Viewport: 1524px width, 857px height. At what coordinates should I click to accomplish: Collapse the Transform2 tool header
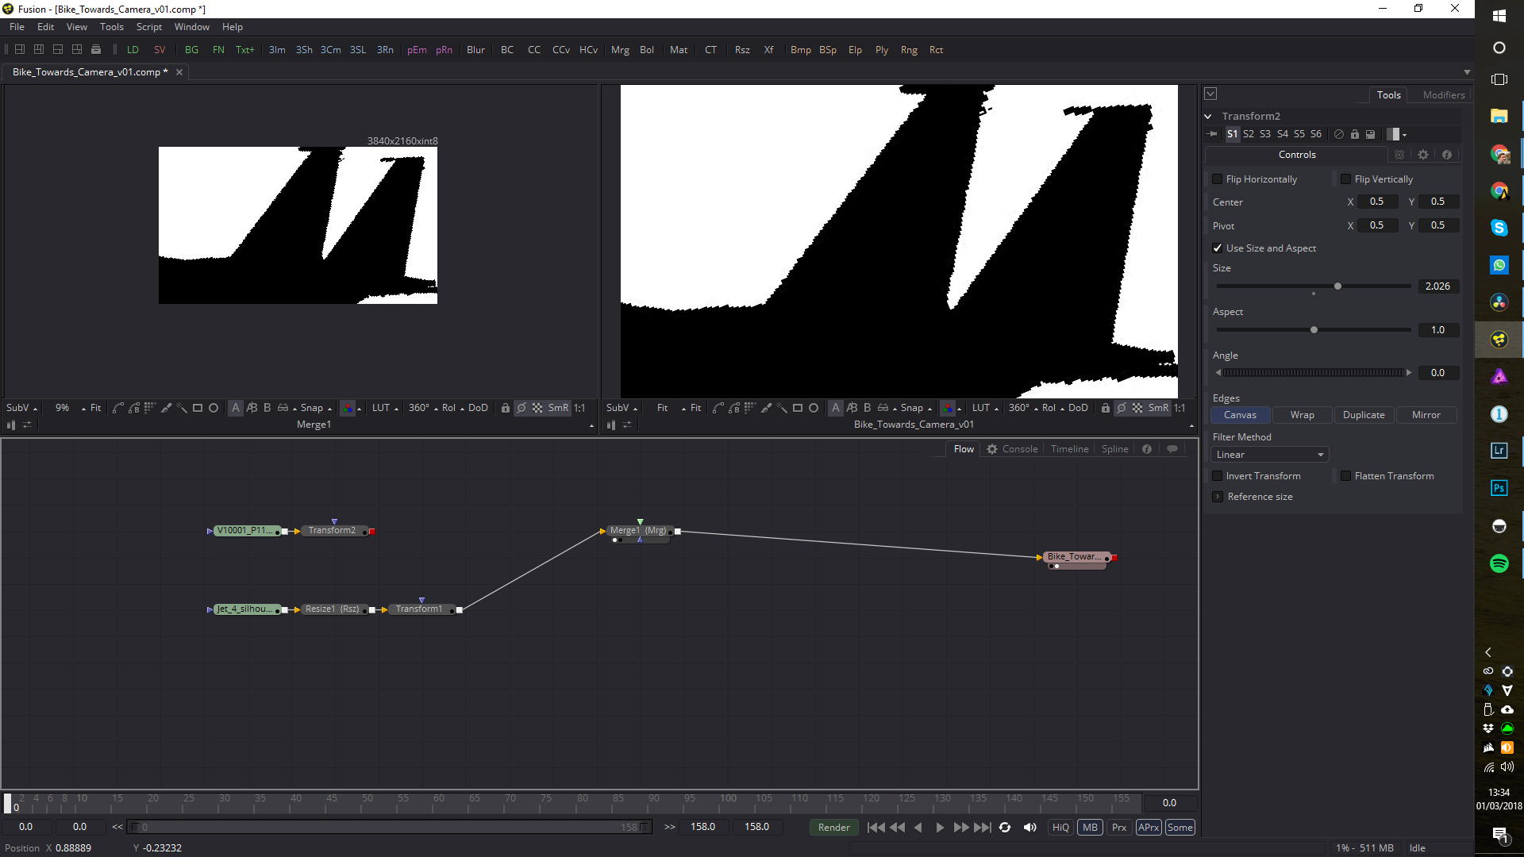(1208, 116)
